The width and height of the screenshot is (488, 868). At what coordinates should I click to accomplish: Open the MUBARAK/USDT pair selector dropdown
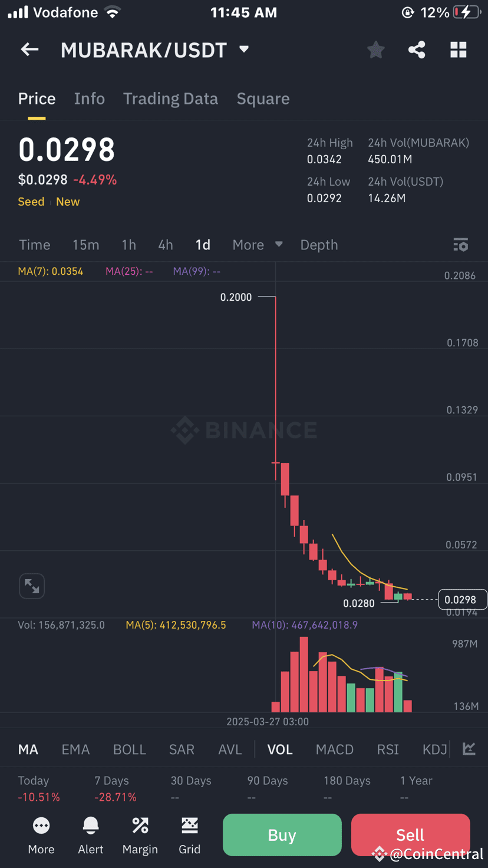156,50
